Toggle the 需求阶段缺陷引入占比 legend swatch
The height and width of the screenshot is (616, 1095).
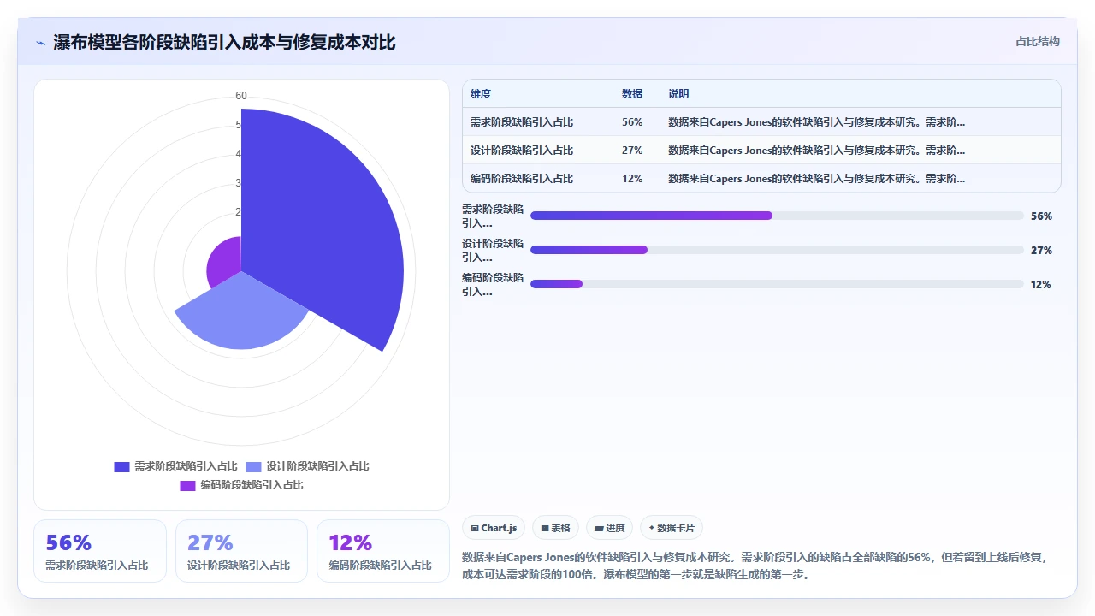pyautogui.click(x=121, y=467)
